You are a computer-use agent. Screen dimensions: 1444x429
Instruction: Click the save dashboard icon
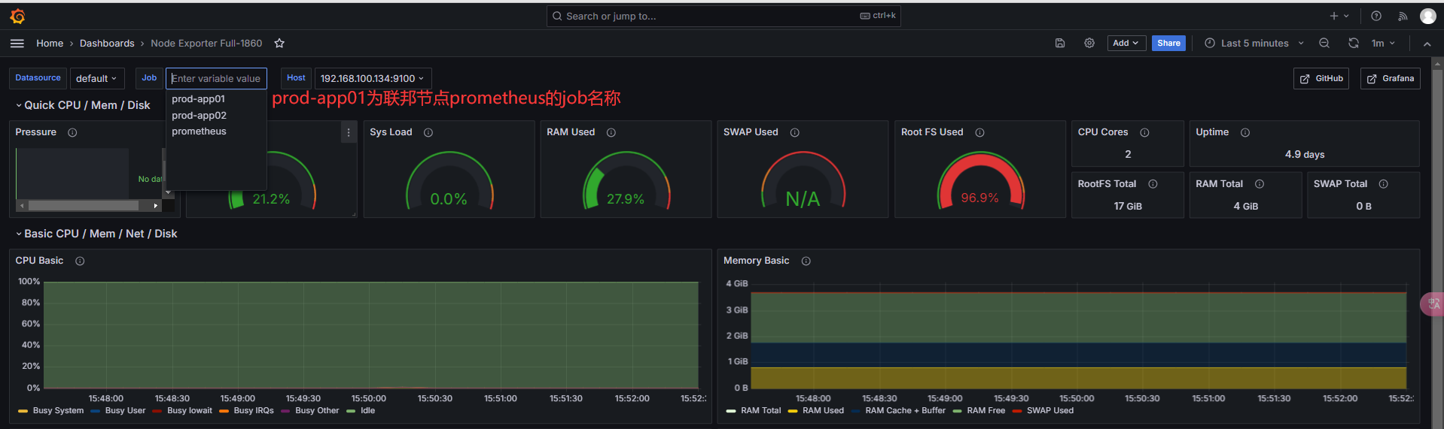click(x=1059, y=44)
